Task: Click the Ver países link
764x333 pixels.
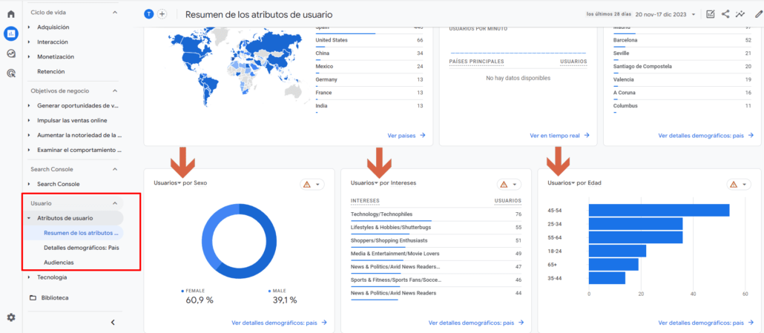Action: click(406, 136)
